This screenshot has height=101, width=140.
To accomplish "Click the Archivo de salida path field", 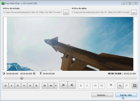I will 101,12.
